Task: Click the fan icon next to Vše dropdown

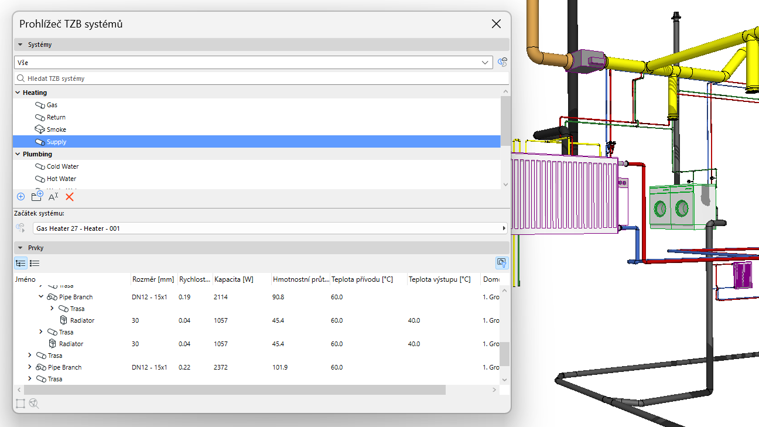Action: coord(502,62)
